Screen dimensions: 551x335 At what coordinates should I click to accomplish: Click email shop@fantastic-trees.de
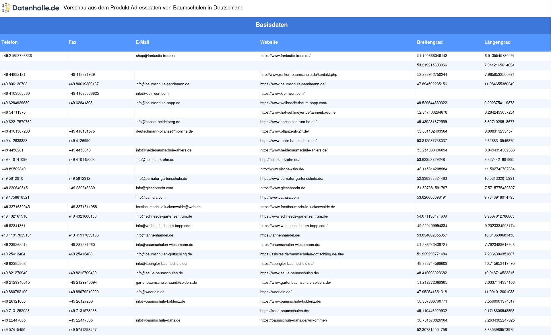[x=156, y=56]
